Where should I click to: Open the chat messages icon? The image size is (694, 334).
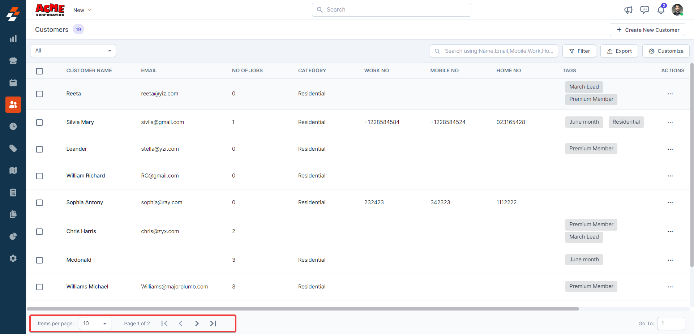click(644, 10)
